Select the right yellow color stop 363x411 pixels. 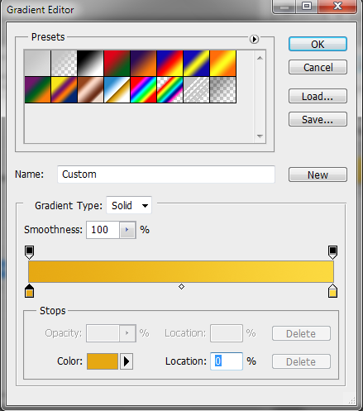(332, 291)
